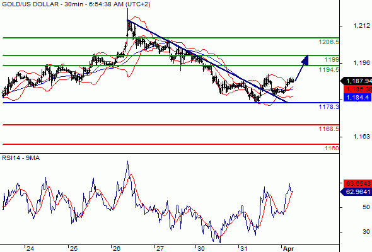372x252 pixels.
Task: Select the 1199 resistance level label
Action: [x=332, y=59]
